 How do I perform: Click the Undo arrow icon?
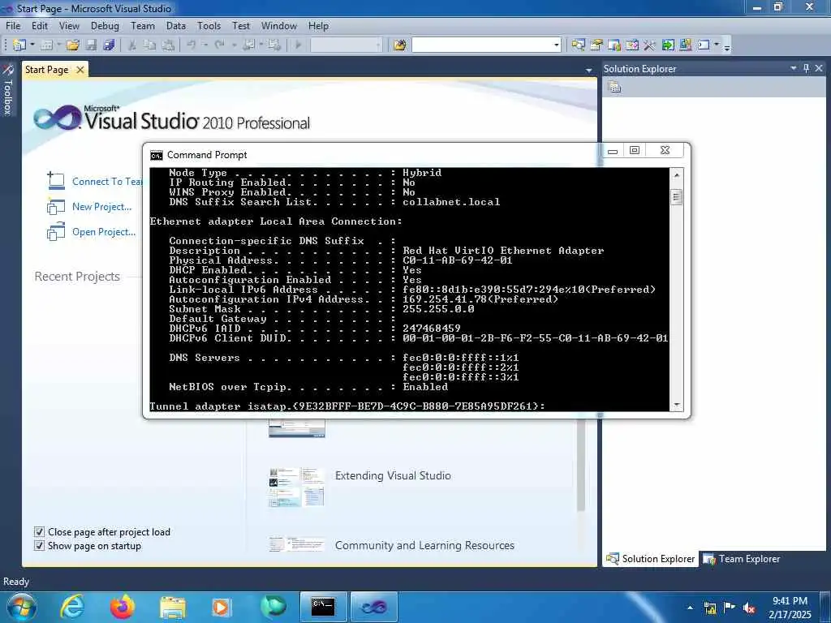click(192, 45)
